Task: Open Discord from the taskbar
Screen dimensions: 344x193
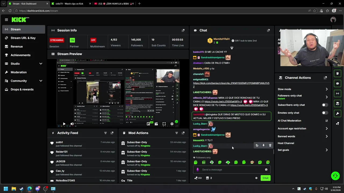Action: 37,189
